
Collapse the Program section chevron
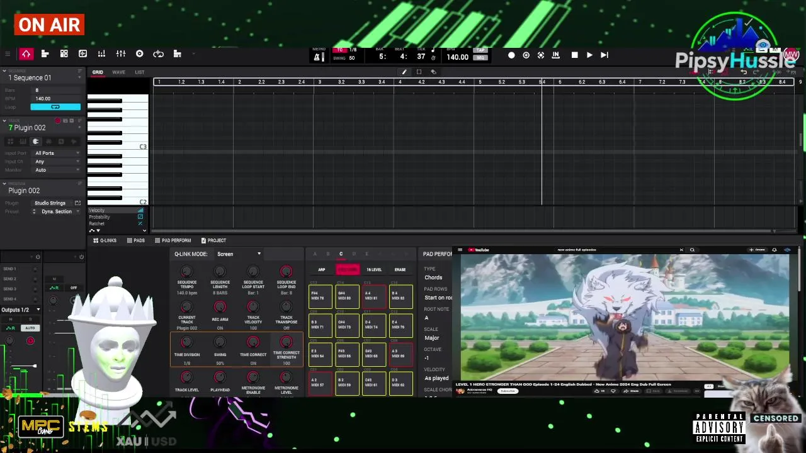coord(4,184)
